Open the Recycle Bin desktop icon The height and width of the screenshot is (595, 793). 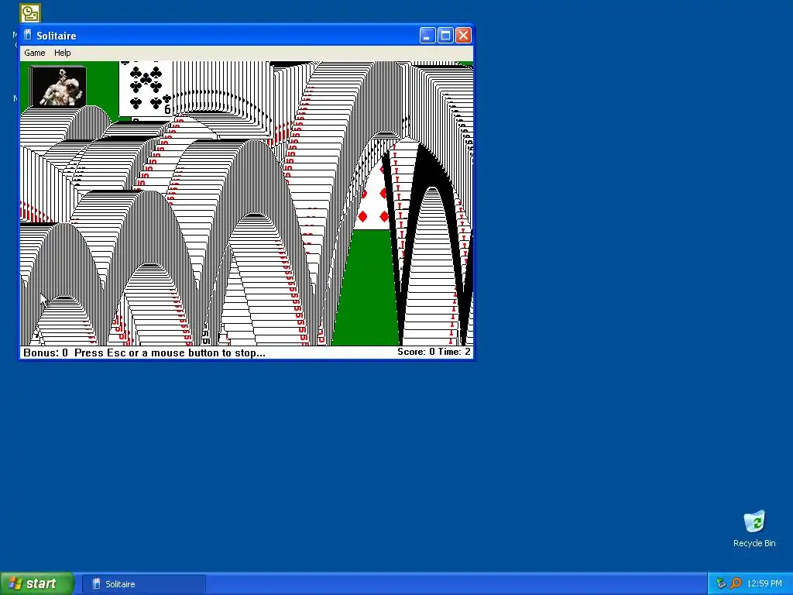(754, 528)
